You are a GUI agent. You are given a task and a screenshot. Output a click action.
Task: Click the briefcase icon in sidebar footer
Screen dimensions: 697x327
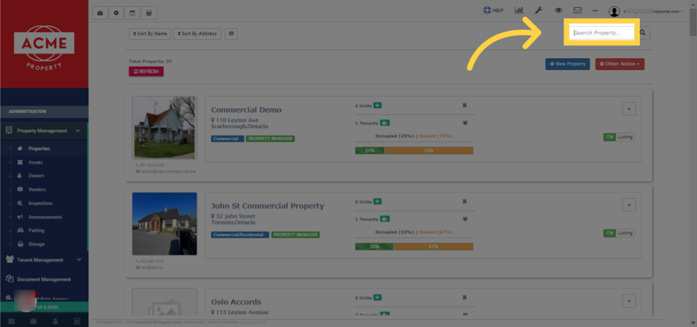click(33, 321)
